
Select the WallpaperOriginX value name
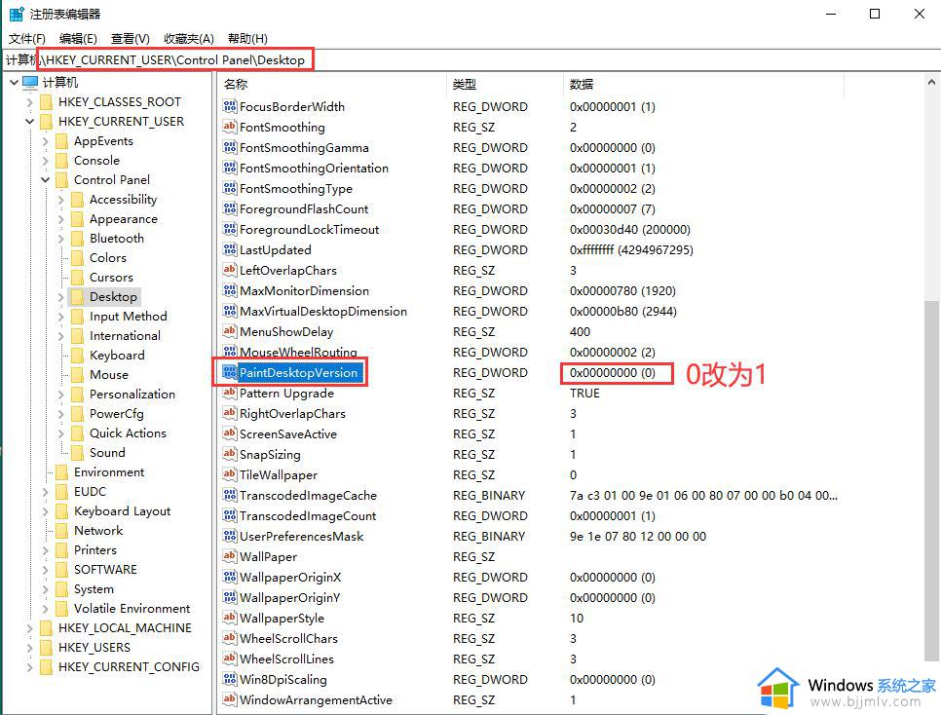290,578
